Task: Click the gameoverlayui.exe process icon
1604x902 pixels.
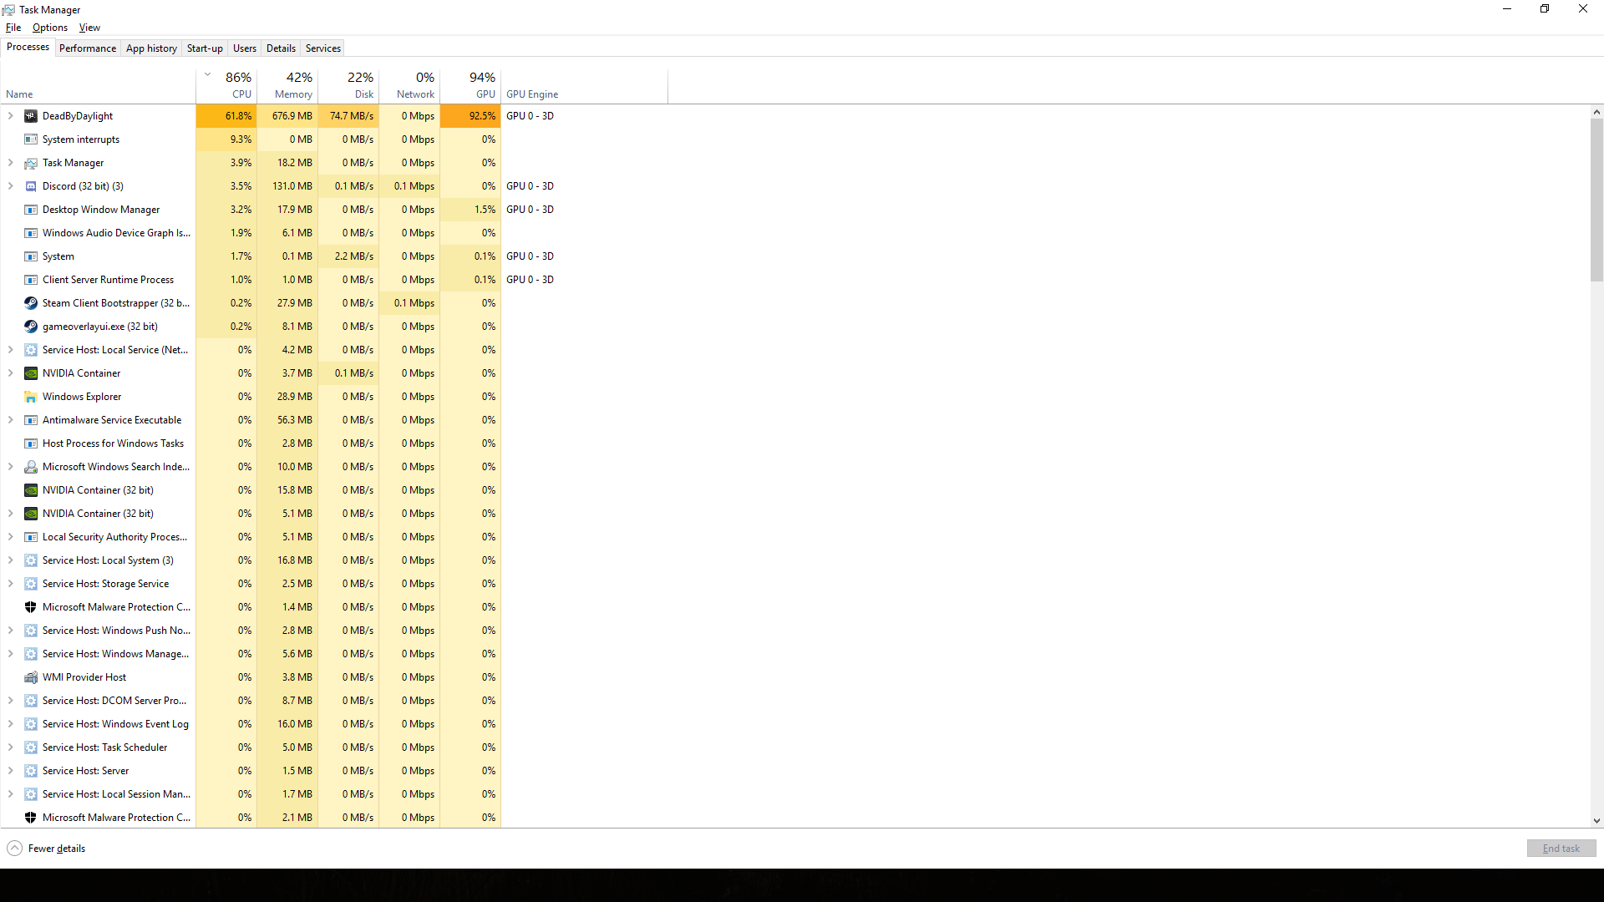Action: pyautogui.click(x=31, y=326)
